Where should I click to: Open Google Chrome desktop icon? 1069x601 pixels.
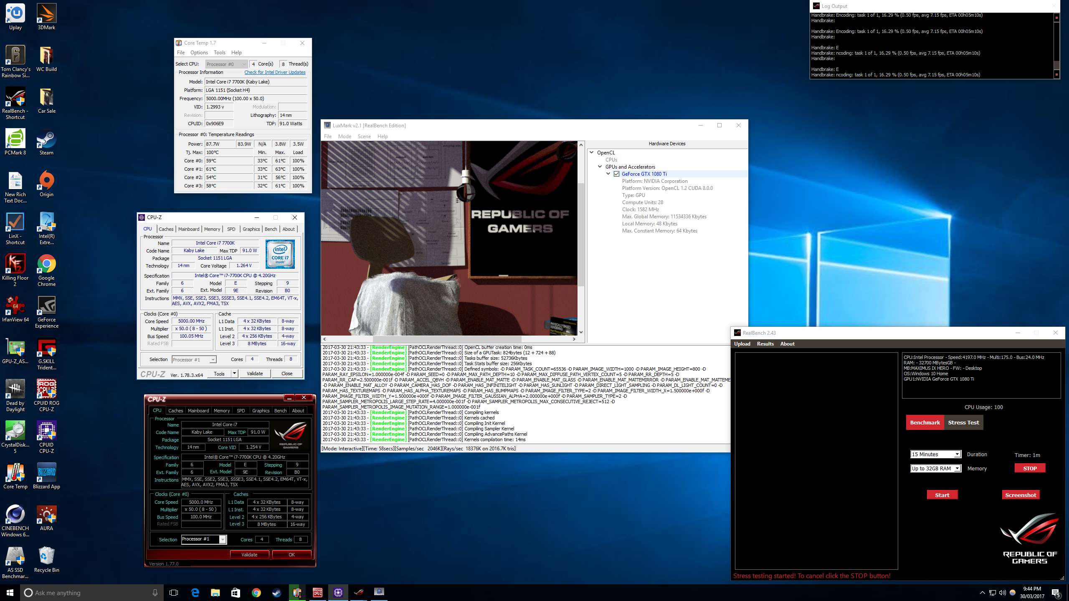[46, 270]
